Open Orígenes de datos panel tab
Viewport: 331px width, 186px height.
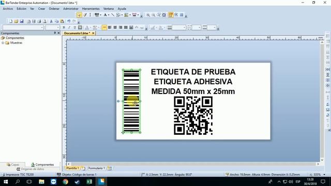pos(30,169)
